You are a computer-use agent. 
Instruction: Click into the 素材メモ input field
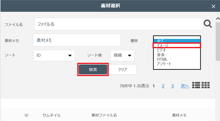coord(77,40)
